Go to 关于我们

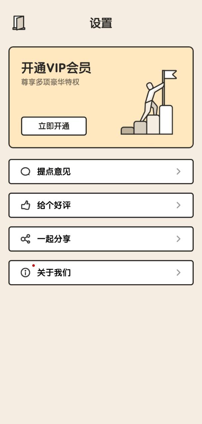[x=54, y=273]
